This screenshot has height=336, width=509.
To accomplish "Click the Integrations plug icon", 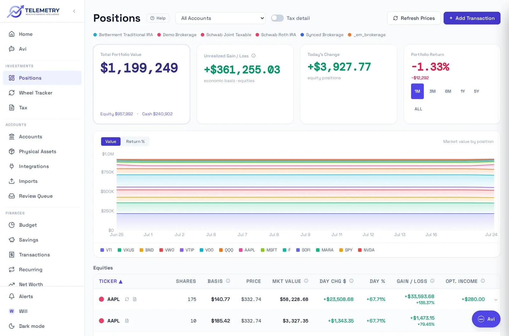I will coord(12,166).
